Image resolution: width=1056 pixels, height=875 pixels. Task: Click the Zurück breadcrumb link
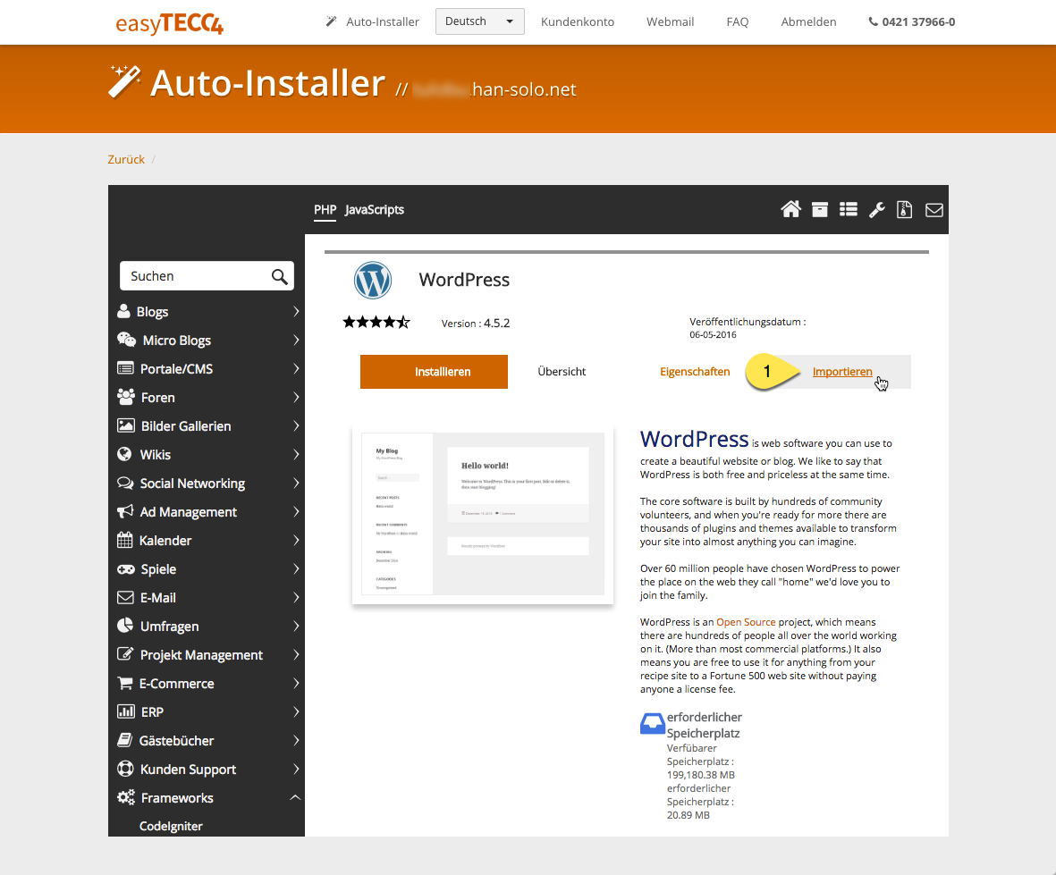click(126, 159)
